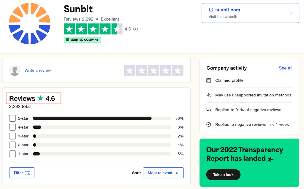The image size is (304, 189).
Task: Click the Verified Company badge
Action: click(x=82, y=39)
